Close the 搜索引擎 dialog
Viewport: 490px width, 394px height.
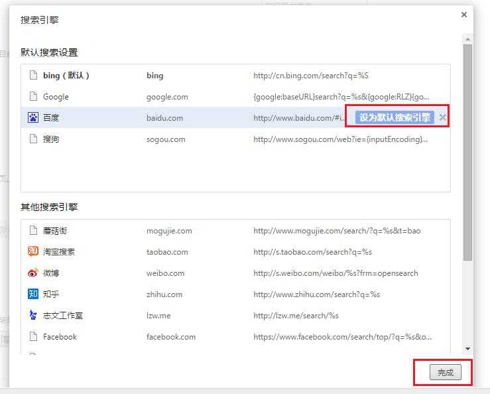[464, 15]
